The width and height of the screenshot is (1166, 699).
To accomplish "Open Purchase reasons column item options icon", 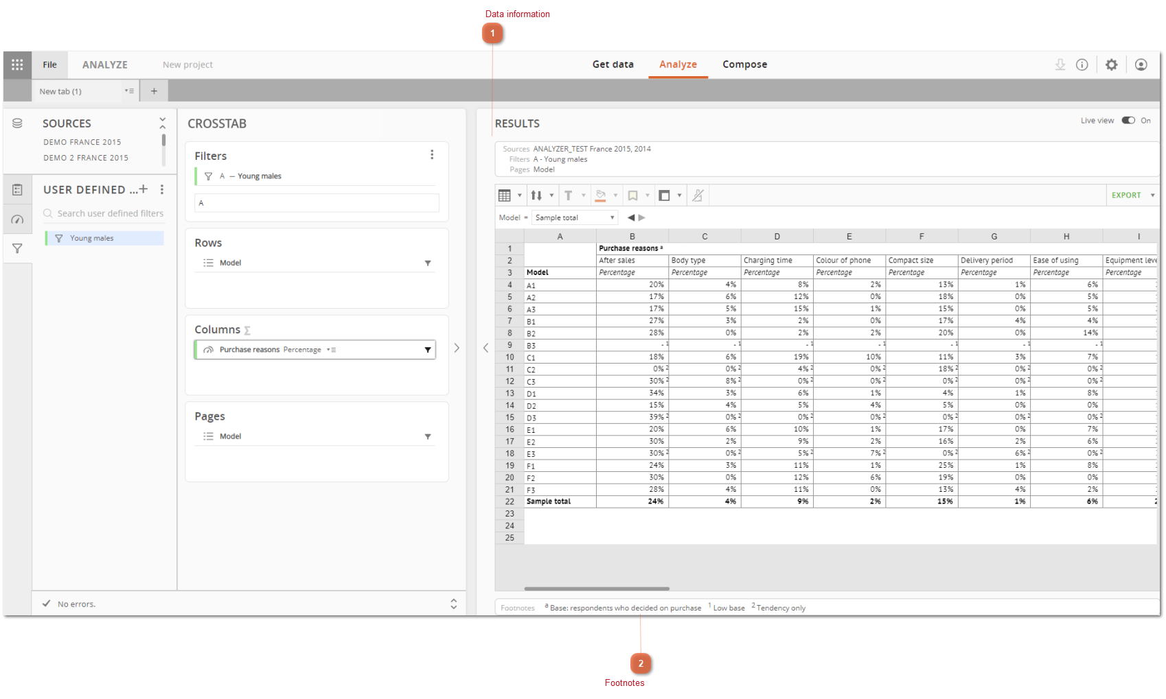I will point(331,350).
